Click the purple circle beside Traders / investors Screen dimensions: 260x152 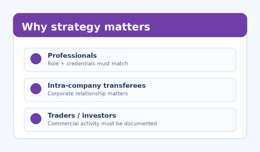tap(36, 119)
